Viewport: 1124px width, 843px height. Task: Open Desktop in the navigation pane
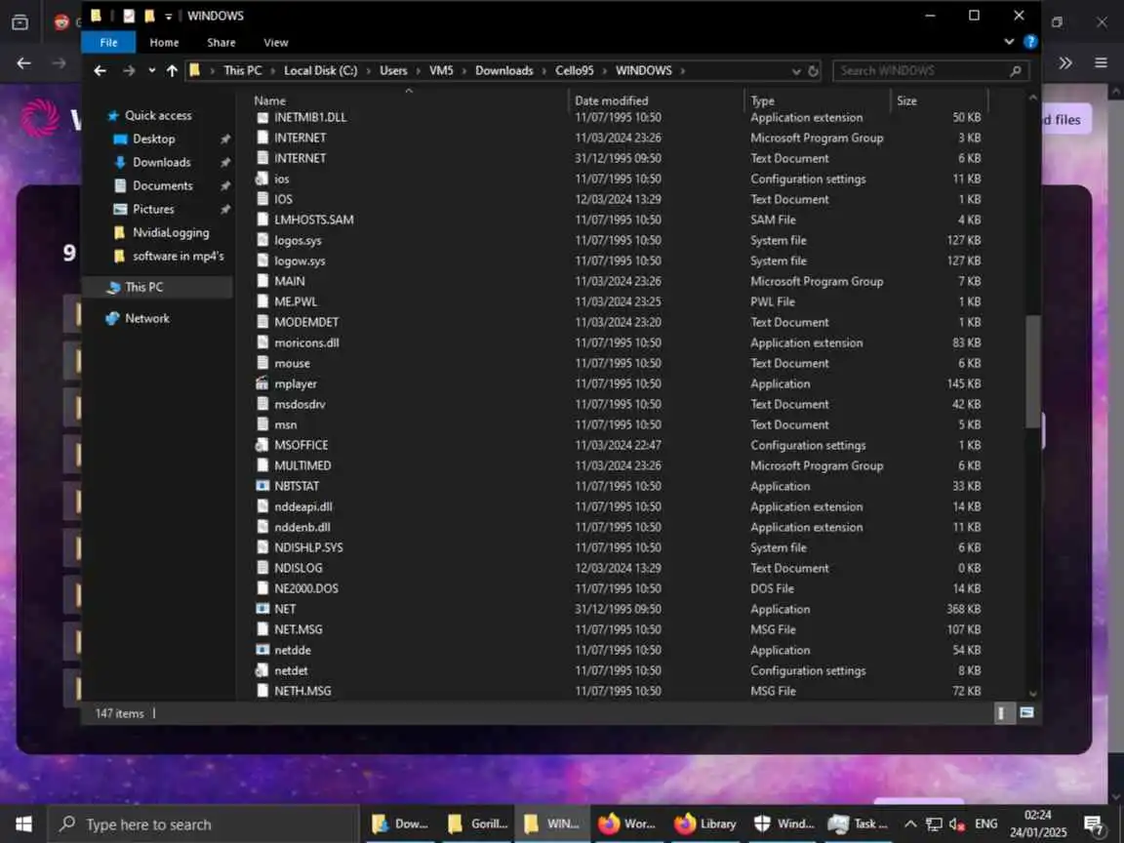(153, 140)
